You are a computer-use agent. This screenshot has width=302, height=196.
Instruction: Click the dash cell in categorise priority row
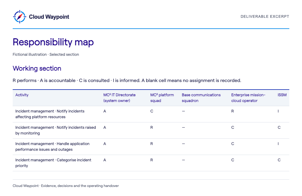(x=183, y=160)
